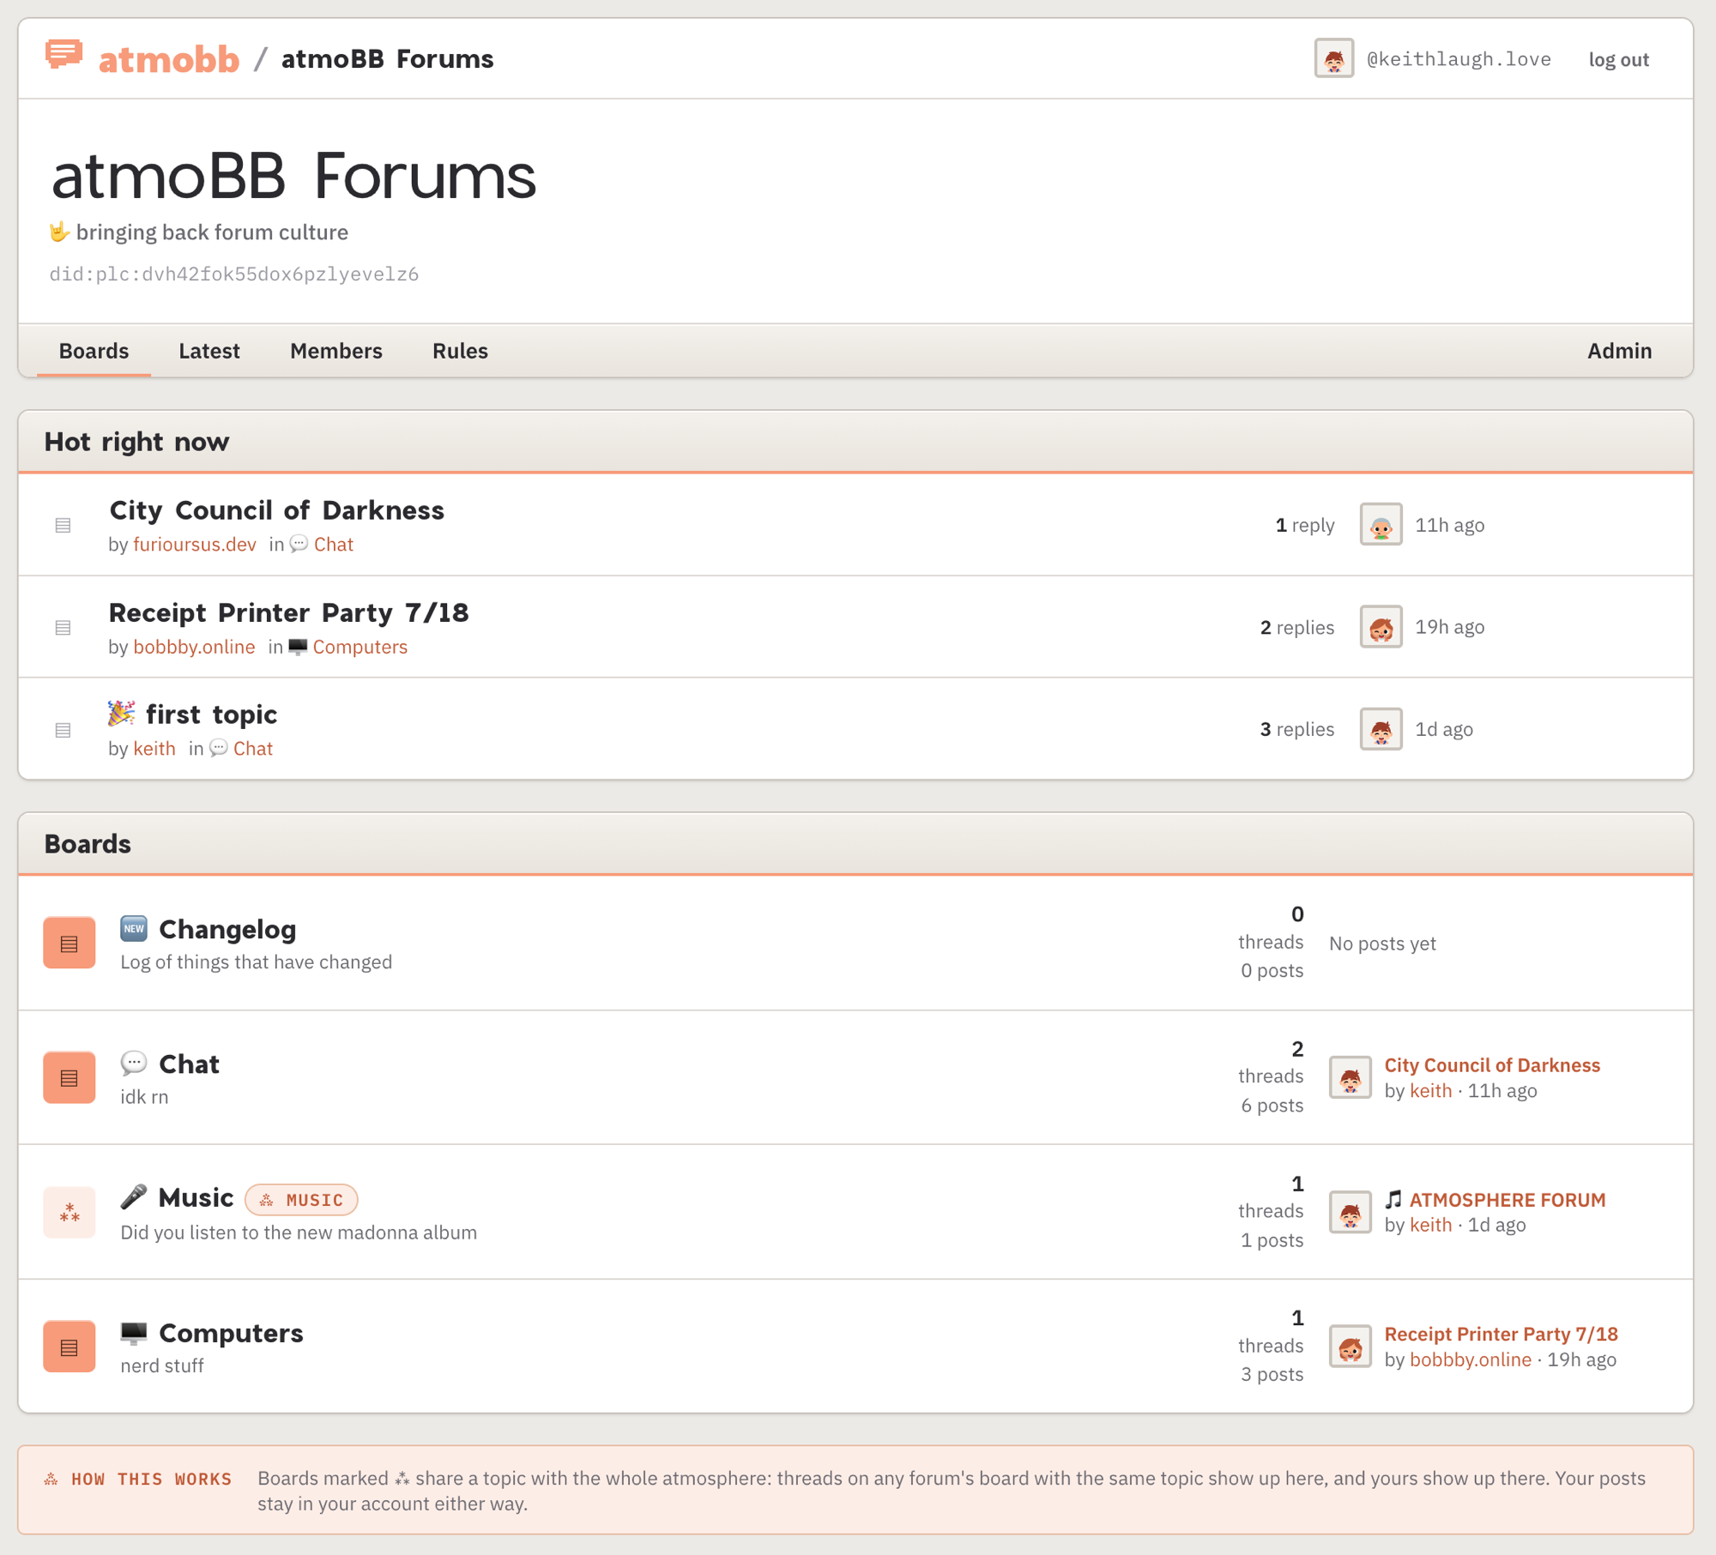
Task: Open City Council of Darkness in Chat board row
Action: (x=1492, y=1065)
